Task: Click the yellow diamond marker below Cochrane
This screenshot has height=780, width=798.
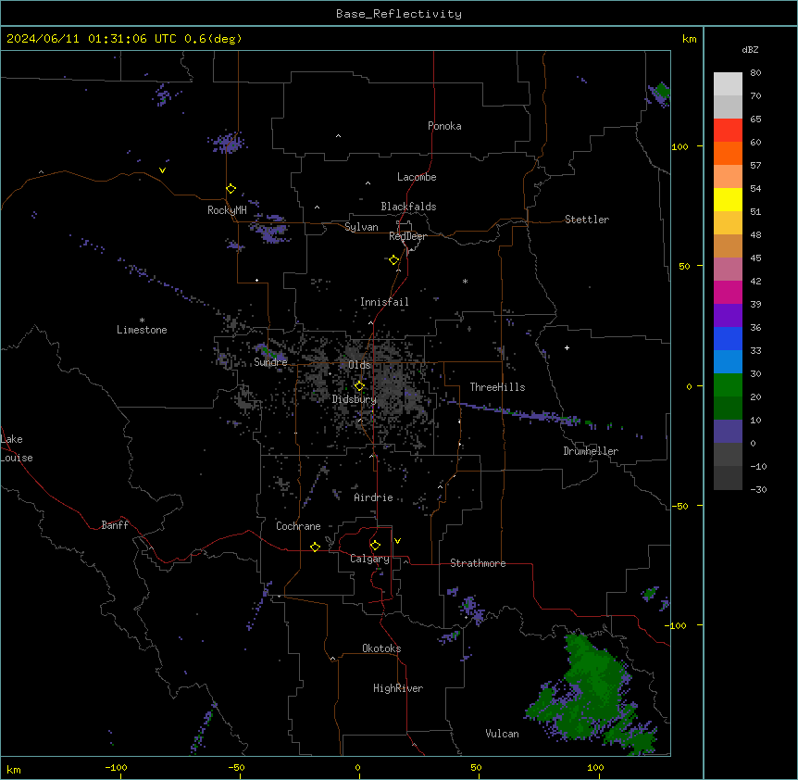Action: [x=315, y=547]
